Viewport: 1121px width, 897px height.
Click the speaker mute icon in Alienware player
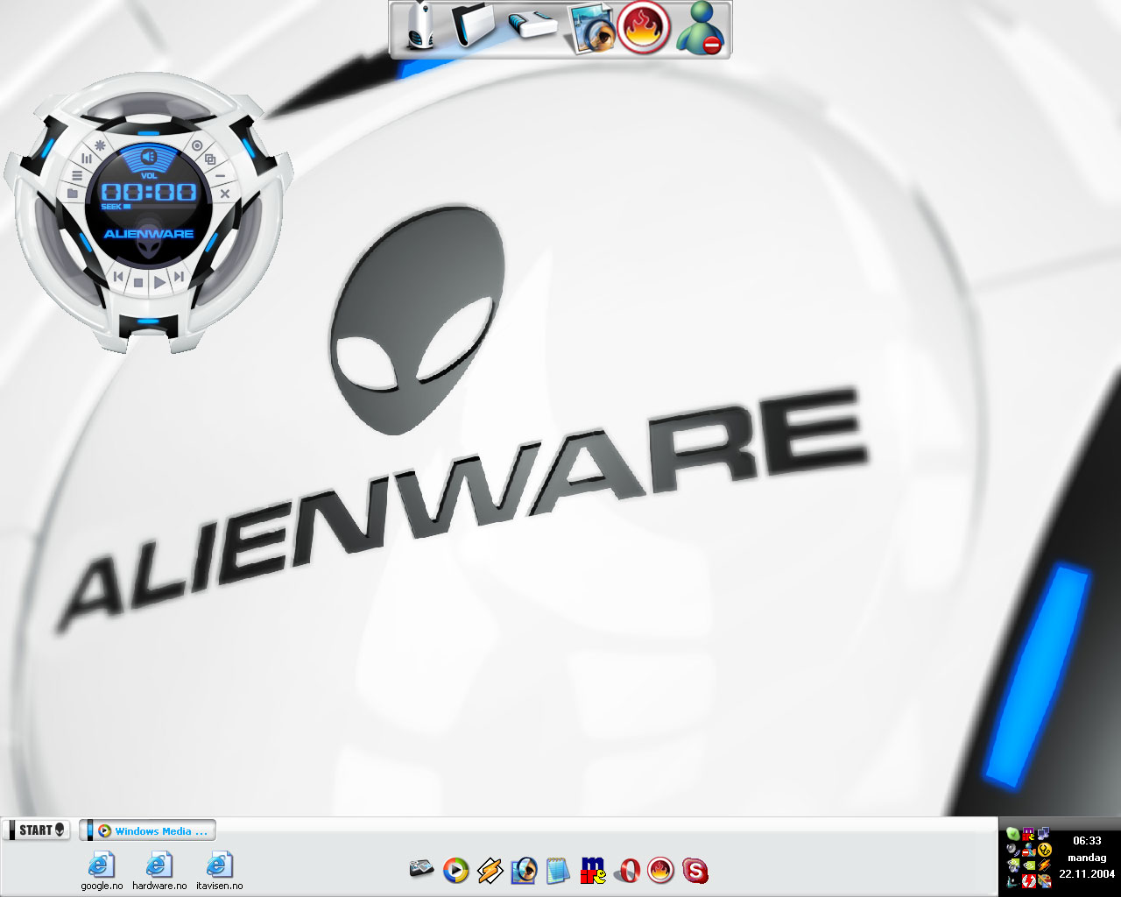point(148,158)
